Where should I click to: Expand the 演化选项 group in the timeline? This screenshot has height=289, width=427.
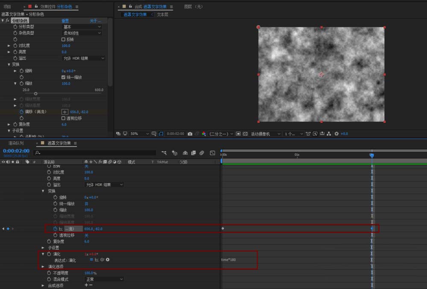click(x=43, y=266)
